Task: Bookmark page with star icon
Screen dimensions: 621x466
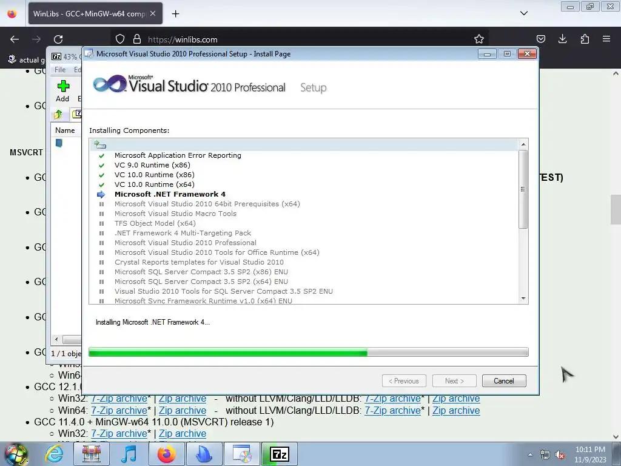Action: click(479, 39)
